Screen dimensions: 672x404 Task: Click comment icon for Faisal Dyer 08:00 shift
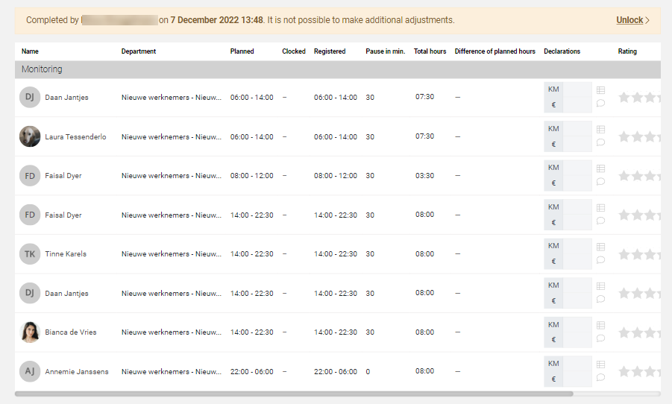point(601,181)
